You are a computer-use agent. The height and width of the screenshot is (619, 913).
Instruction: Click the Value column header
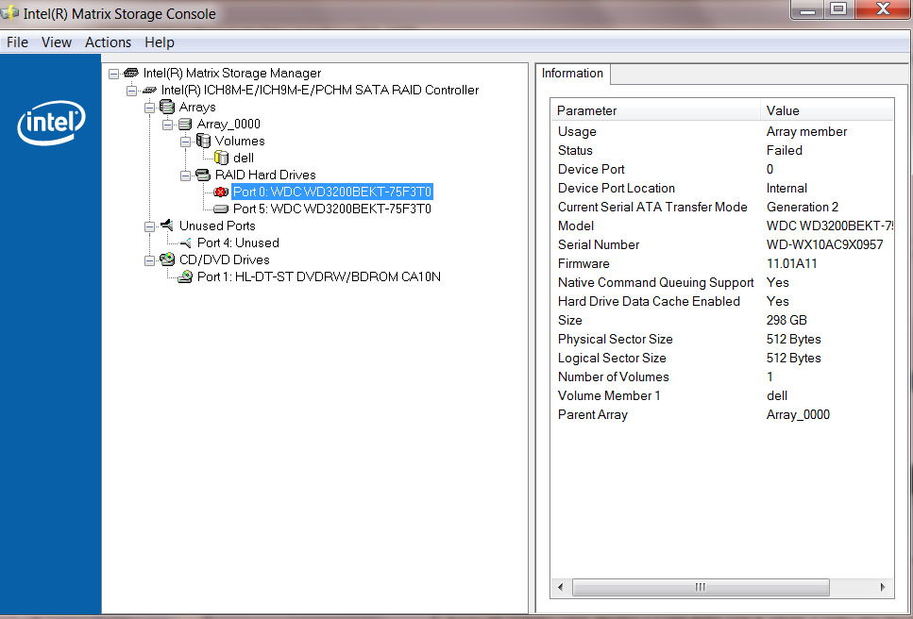coord(827,110)
